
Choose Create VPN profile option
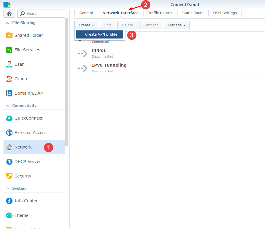(x=101, y=34)
